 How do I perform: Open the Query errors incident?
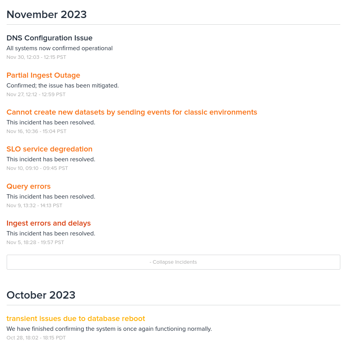[x=29, y=186]
